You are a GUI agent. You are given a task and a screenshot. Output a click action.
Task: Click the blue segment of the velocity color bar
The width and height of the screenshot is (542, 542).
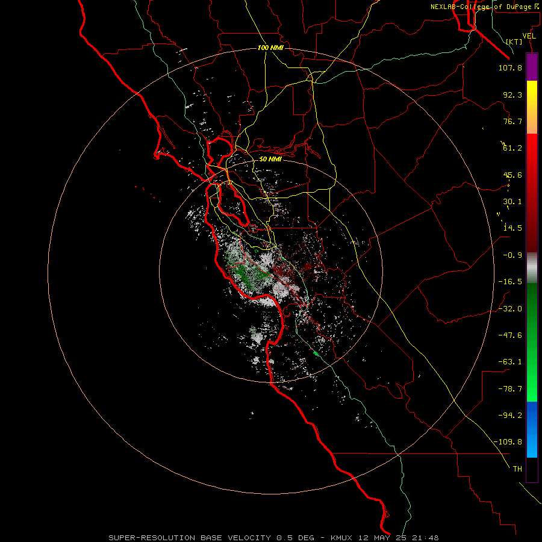coord(532,429)
